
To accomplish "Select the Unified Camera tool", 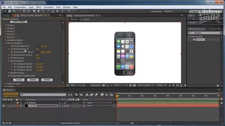I will [24, 11].
